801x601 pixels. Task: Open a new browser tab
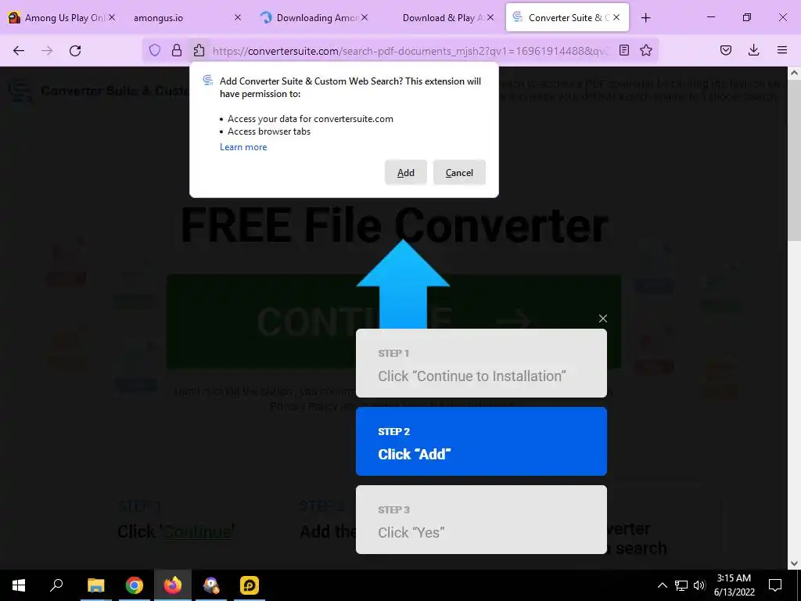(x=645, y=18)
